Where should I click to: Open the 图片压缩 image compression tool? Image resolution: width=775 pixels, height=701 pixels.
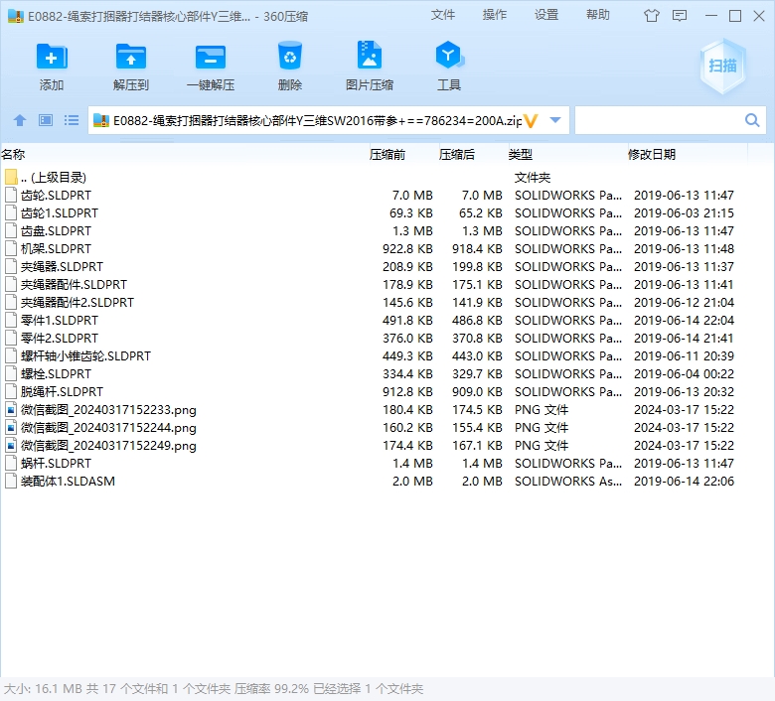tap(370, 55)
